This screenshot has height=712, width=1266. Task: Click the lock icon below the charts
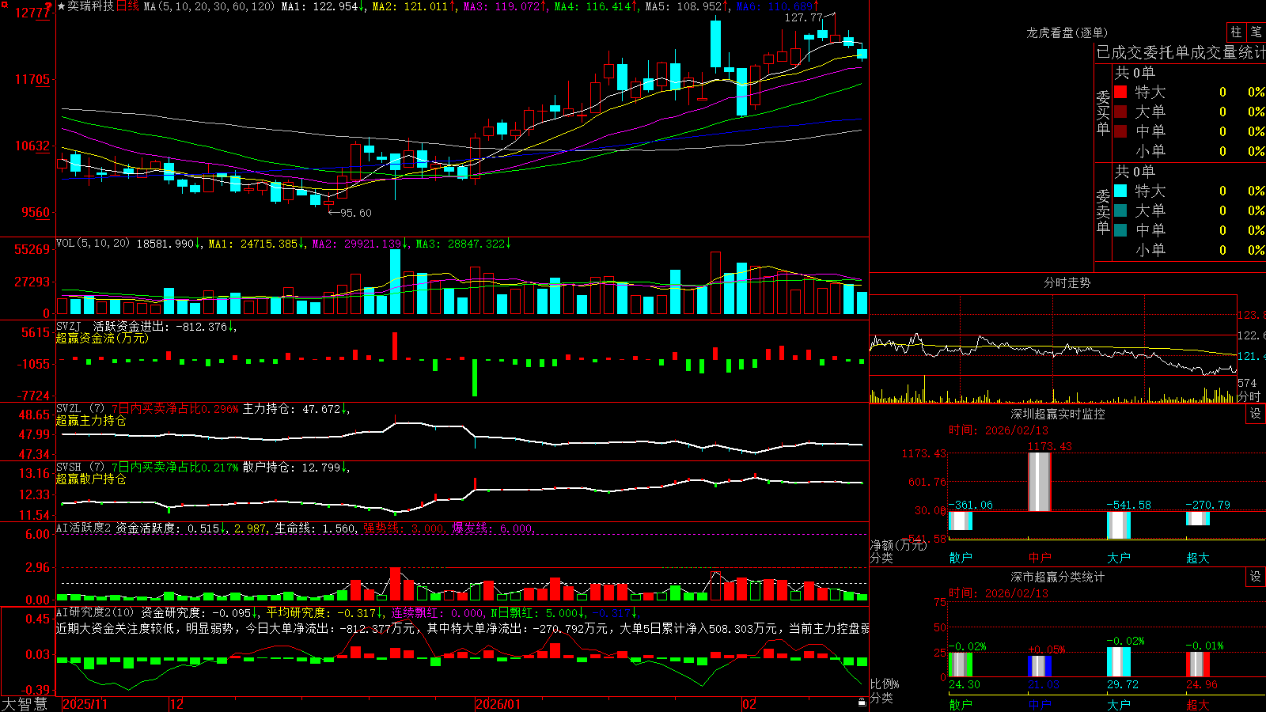(862, 702)
